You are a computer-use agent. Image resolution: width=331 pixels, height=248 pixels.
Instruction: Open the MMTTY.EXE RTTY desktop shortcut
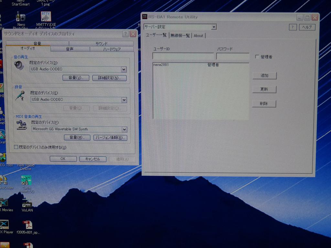pyautogui.click(x=46, y=17)
